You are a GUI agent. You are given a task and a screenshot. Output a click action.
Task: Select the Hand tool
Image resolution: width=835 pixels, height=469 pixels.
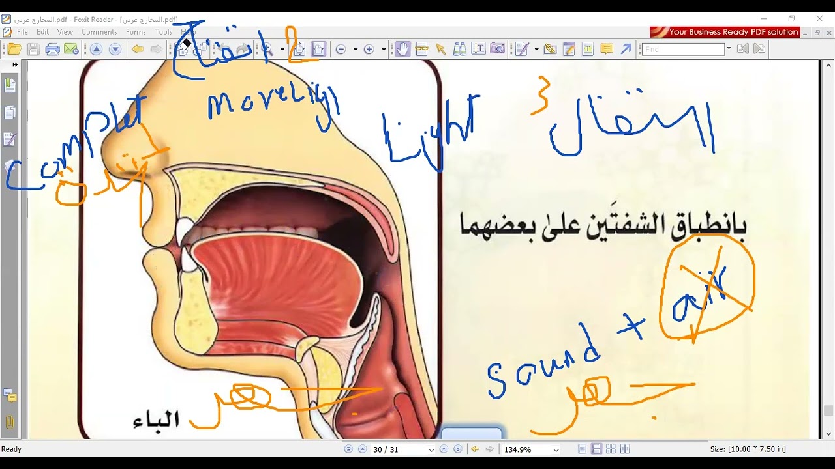pyautogui.click(x=402, y=49)
